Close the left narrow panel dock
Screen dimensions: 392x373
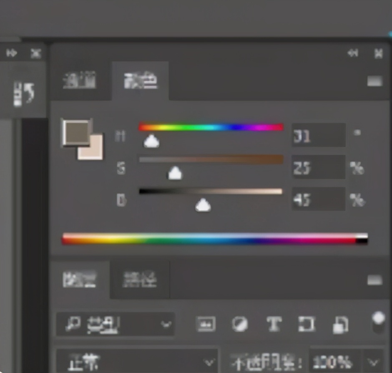36,53
